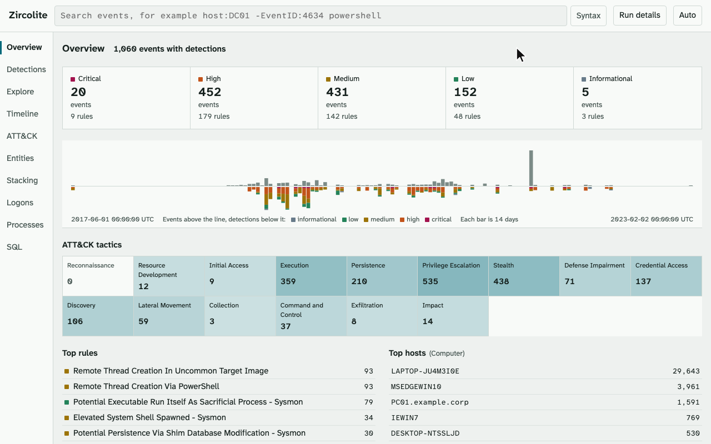Click the Privilege Escalation tile
Viewport: 711px width, 444px height.
click(x=453, y=276)
